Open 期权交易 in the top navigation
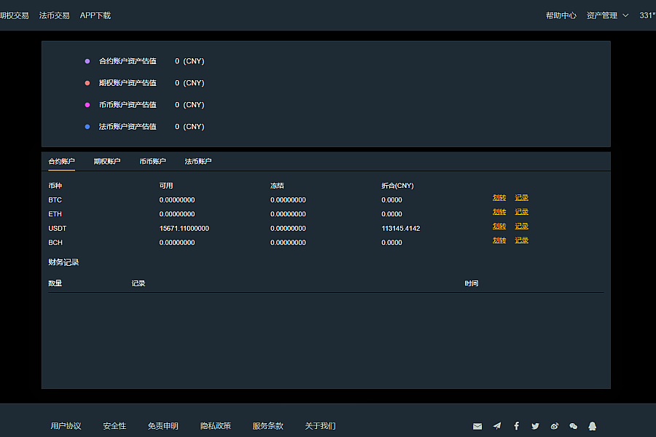 tap(15, 15)
